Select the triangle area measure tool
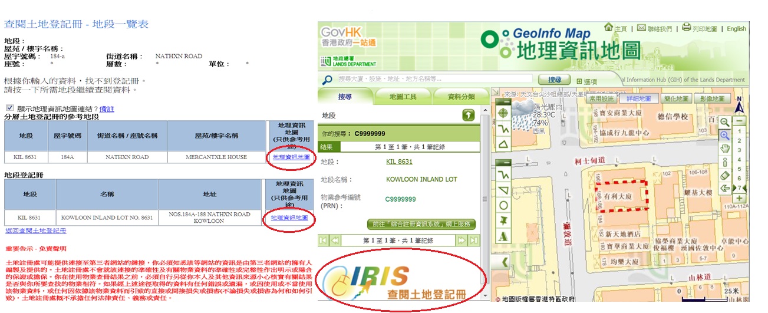768x313 pixels. (x=503, y=144)
